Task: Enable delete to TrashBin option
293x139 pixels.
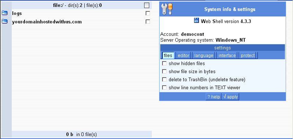Action: click(164, 80)
